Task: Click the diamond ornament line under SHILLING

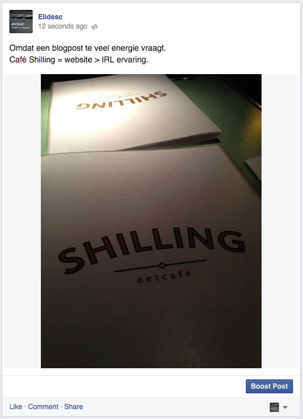Action: pyautogui.click(x=161, y=266)
